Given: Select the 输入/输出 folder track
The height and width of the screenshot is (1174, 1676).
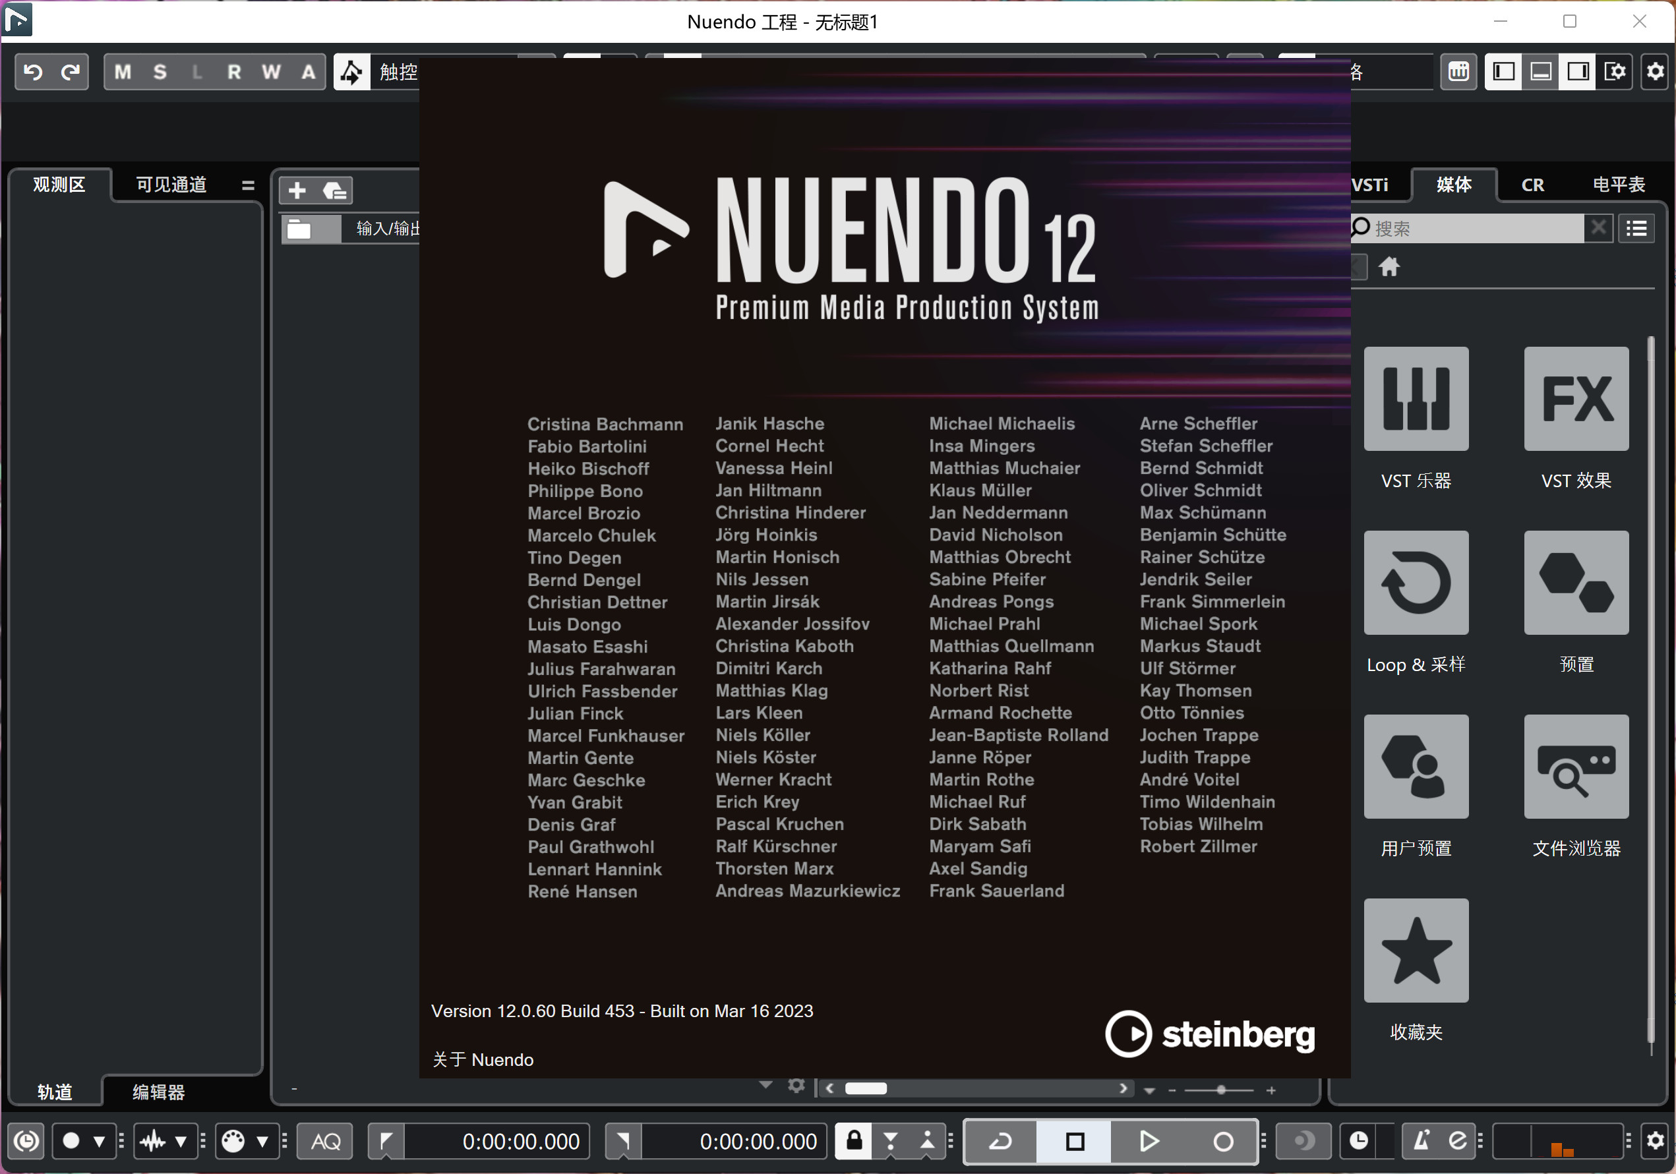Looking at the screenshot, I should (x=350, y=228).
